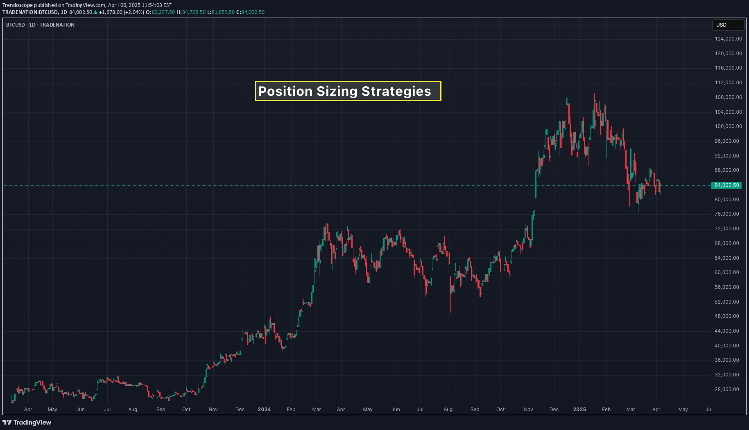Click the 100,000.00 price axis label
Screen dimensions: 749x430
click(728, 126)
